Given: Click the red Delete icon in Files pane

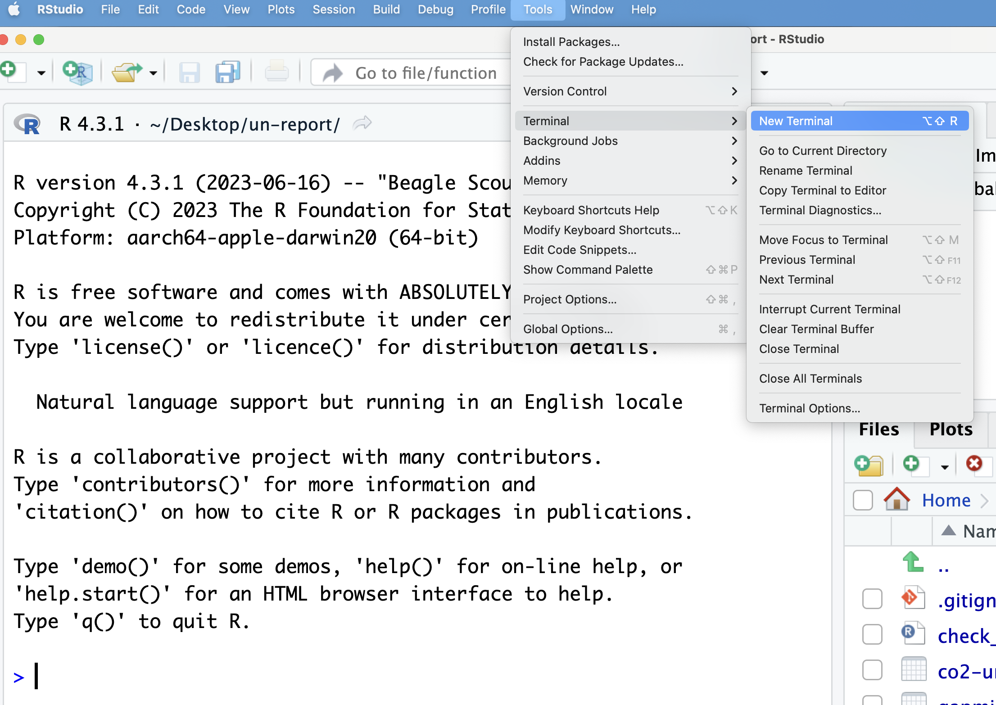Looking at the screenshot, I should click(974, 463).
